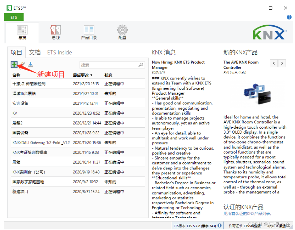Click the green ETS menu tab
Image resolution: width=295 pixels, height=230 pixels.
coord(14,17)
